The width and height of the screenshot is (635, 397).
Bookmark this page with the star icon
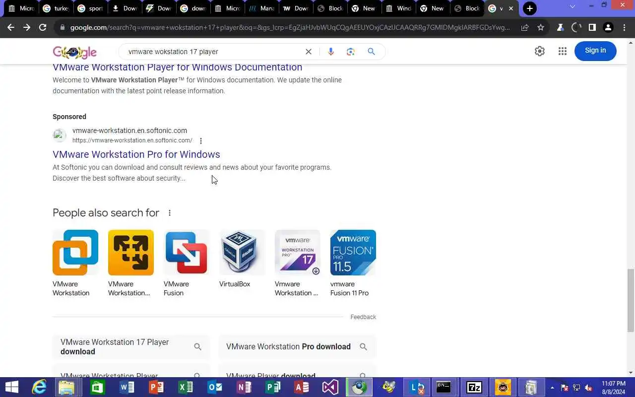[x=541, y=28]
